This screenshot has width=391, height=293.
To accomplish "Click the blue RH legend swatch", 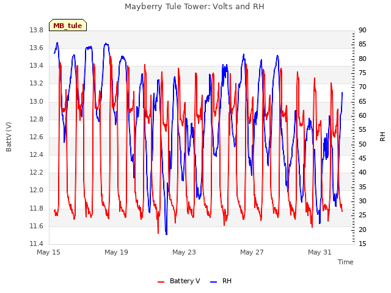I will [213, 282].
